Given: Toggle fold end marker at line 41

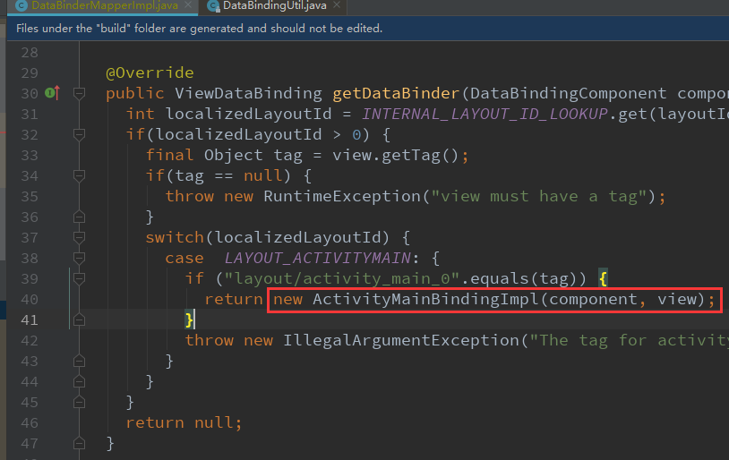Looking at the screenshot, I should [x=79, y=319].
